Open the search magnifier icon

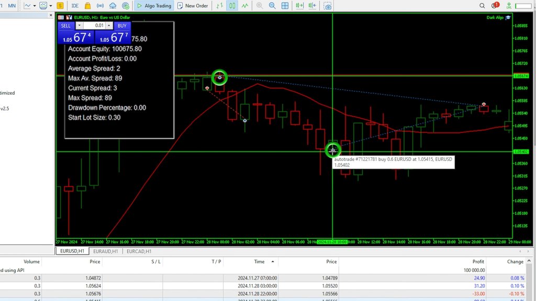pyautogui.click(x=482, y=6)
